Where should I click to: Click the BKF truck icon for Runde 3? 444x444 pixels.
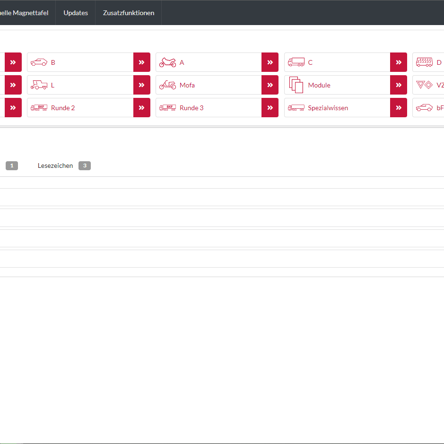coord(167,108)
